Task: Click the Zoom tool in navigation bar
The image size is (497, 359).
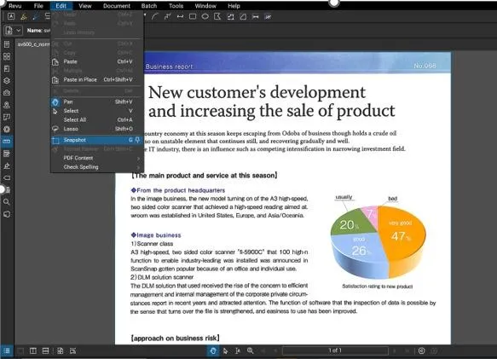Action: (251, 350)
